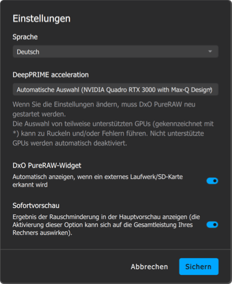
Task: Disable automatic DxO PureRAW-Widget display toggle
Action: click(x=212, y=181)
